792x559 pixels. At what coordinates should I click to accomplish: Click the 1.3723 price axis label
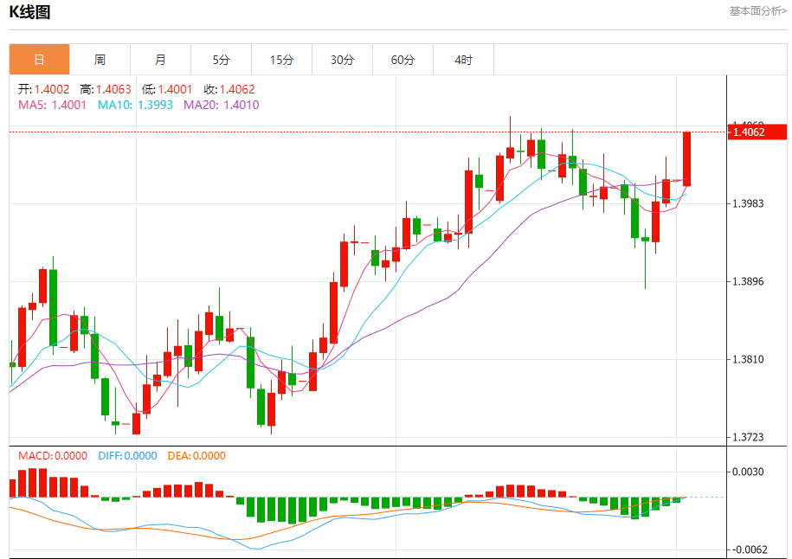click(748, 437)
